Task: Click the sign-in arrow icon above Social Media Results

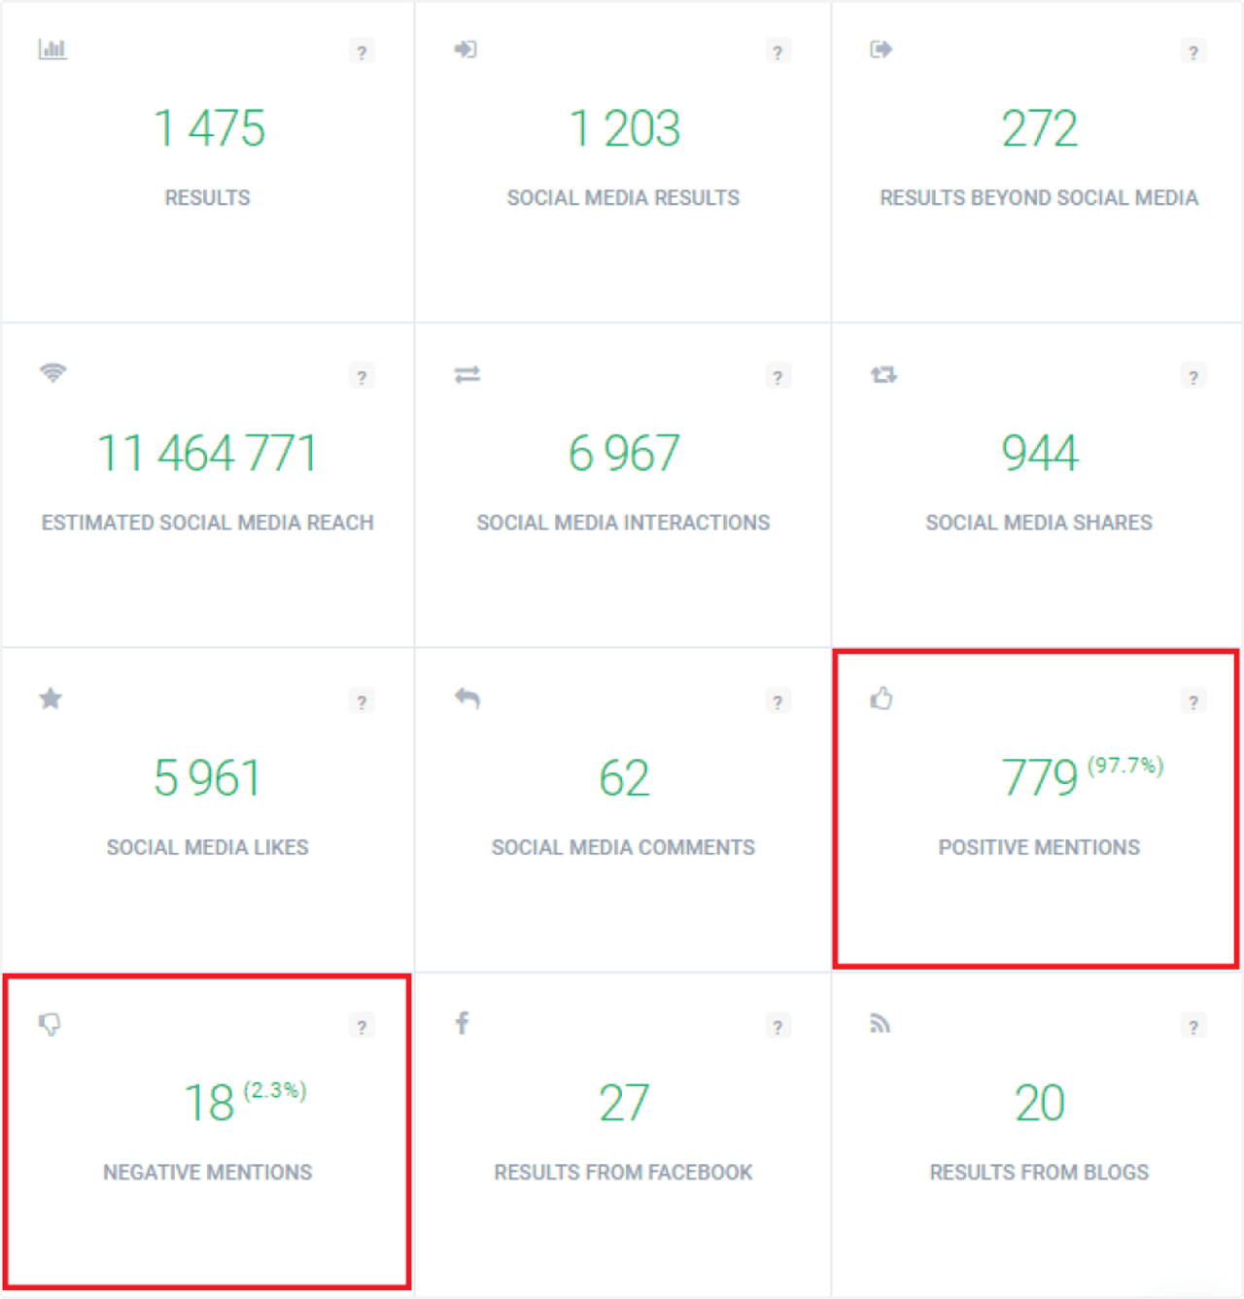Action: coord(466,49)
